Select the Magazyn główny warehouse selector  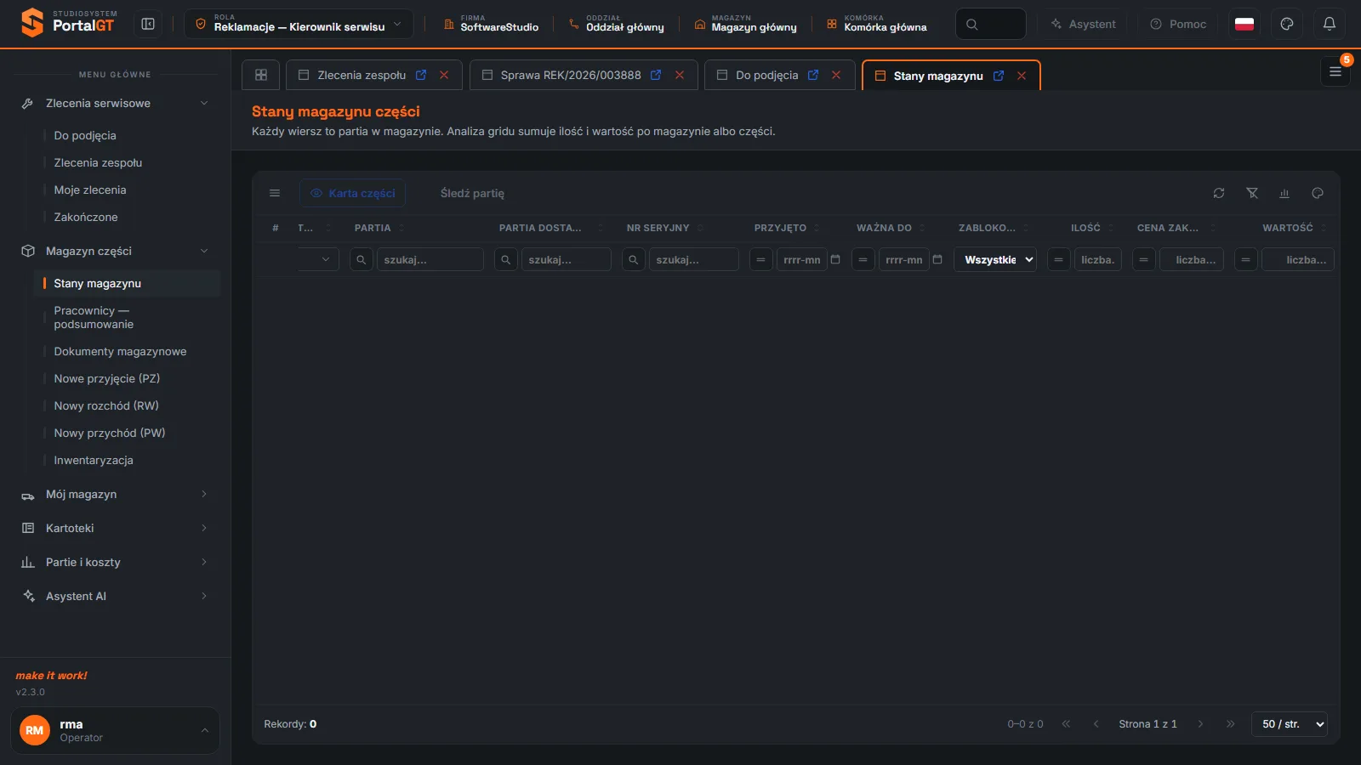[x=745, y=24]
